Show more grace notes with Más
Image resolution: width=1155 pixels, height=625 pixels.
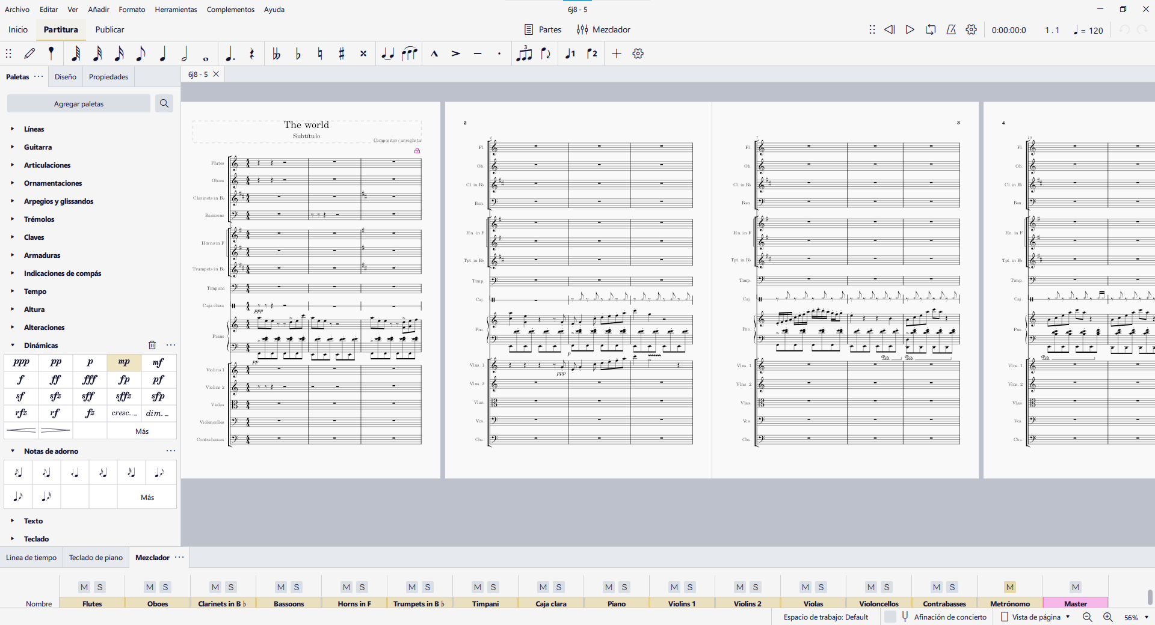click(147, 497)
